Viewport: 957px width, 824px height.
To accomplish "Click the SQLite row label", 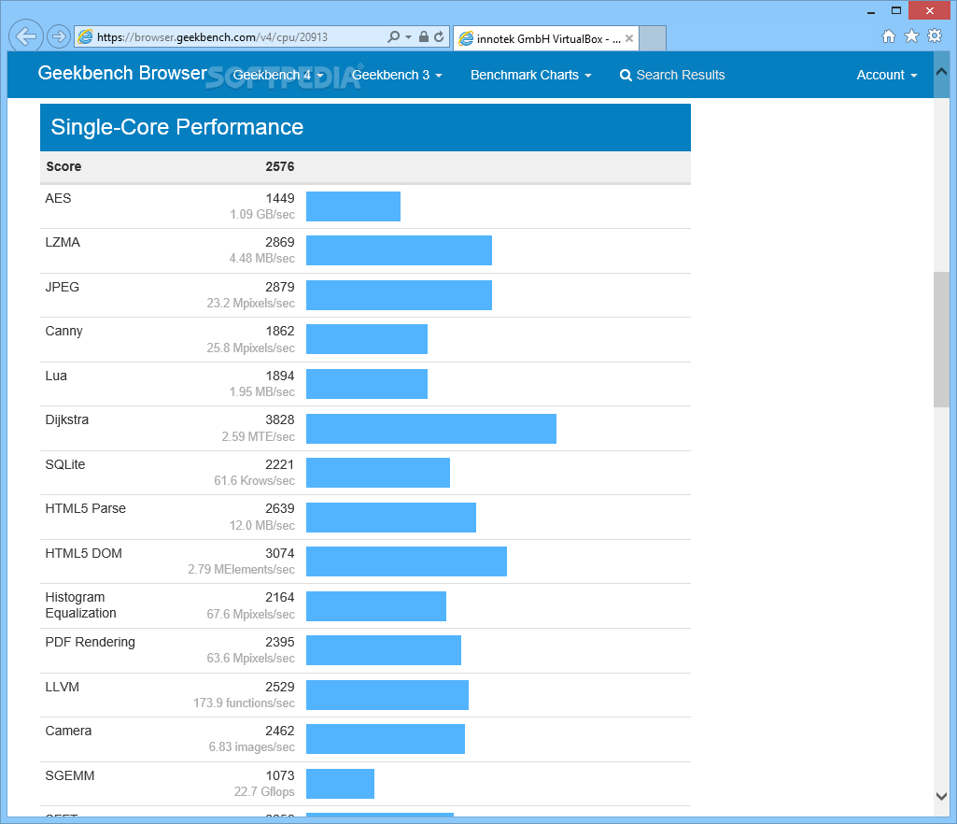I will click(x=65, y=465).
